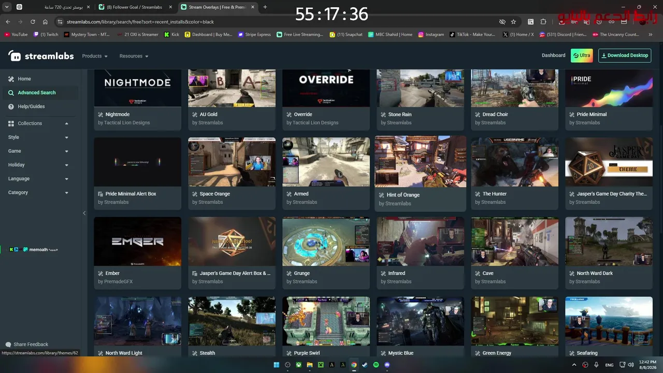Go to the Dashboard link
The height and width of the screenshot is (373, 663).
click(x=554, y=55)
